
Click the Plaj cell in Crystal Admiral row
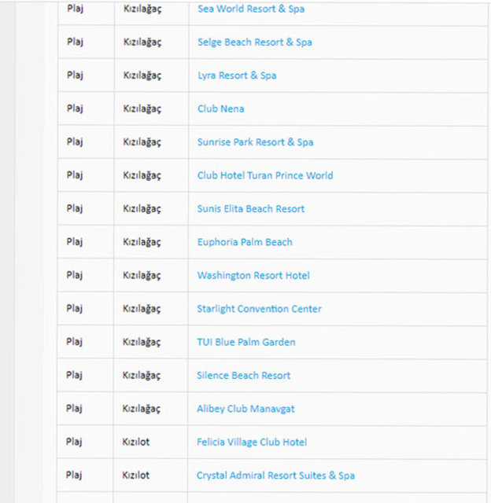75,475
